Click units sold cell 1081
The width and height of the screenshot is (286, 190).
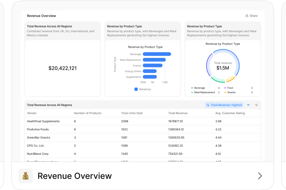(x=124, y=138)
